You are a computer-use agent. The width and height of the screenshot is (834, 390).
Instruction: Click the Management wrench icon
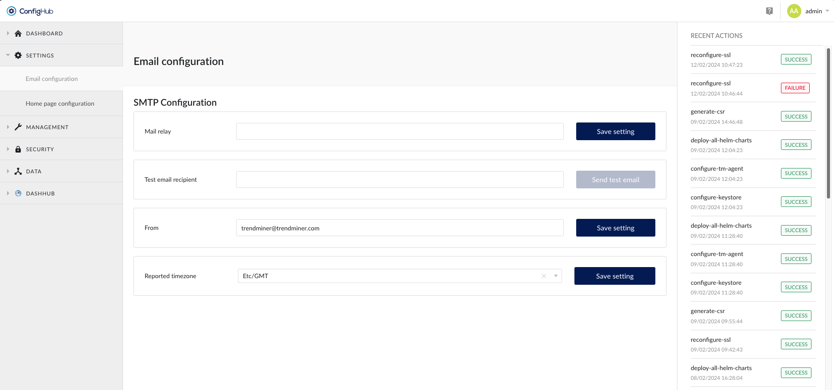tap(18, 127)
